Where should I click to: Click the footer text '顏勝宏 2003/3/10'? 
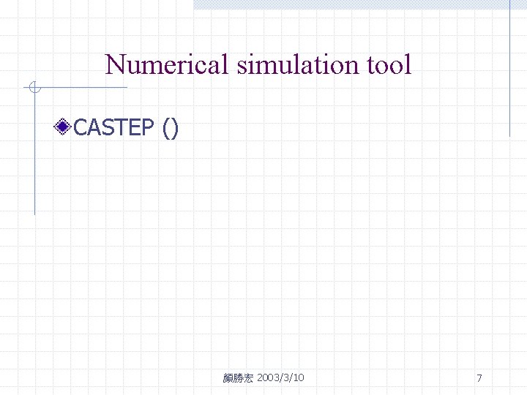(x=263, y=378)
